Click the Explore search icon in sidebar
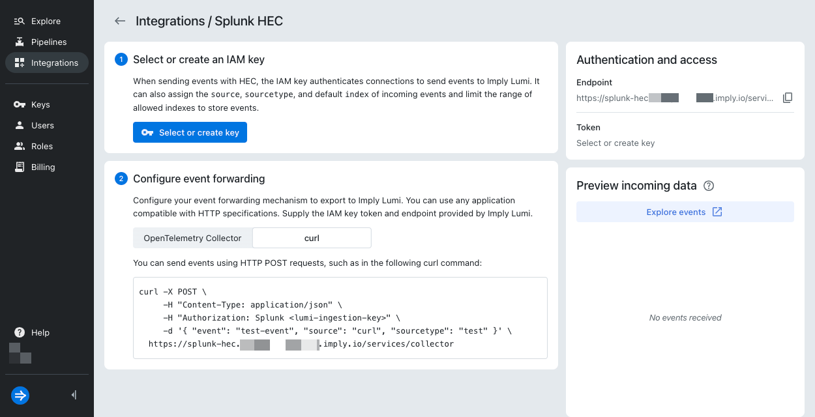 click(x=20, y=22)
